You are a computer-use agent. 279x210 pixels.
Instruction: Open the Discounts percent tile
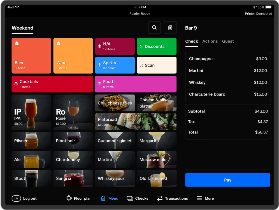156,46
